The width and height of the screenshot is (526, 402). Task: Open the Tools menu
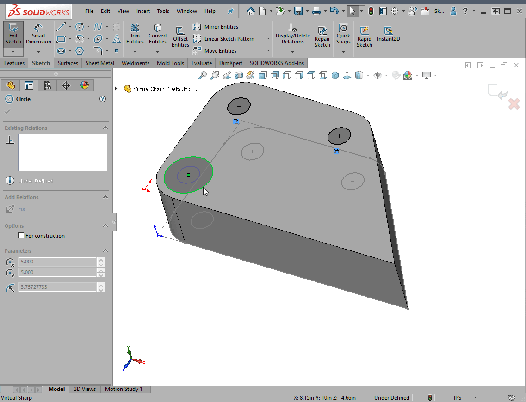coord(163,11)
